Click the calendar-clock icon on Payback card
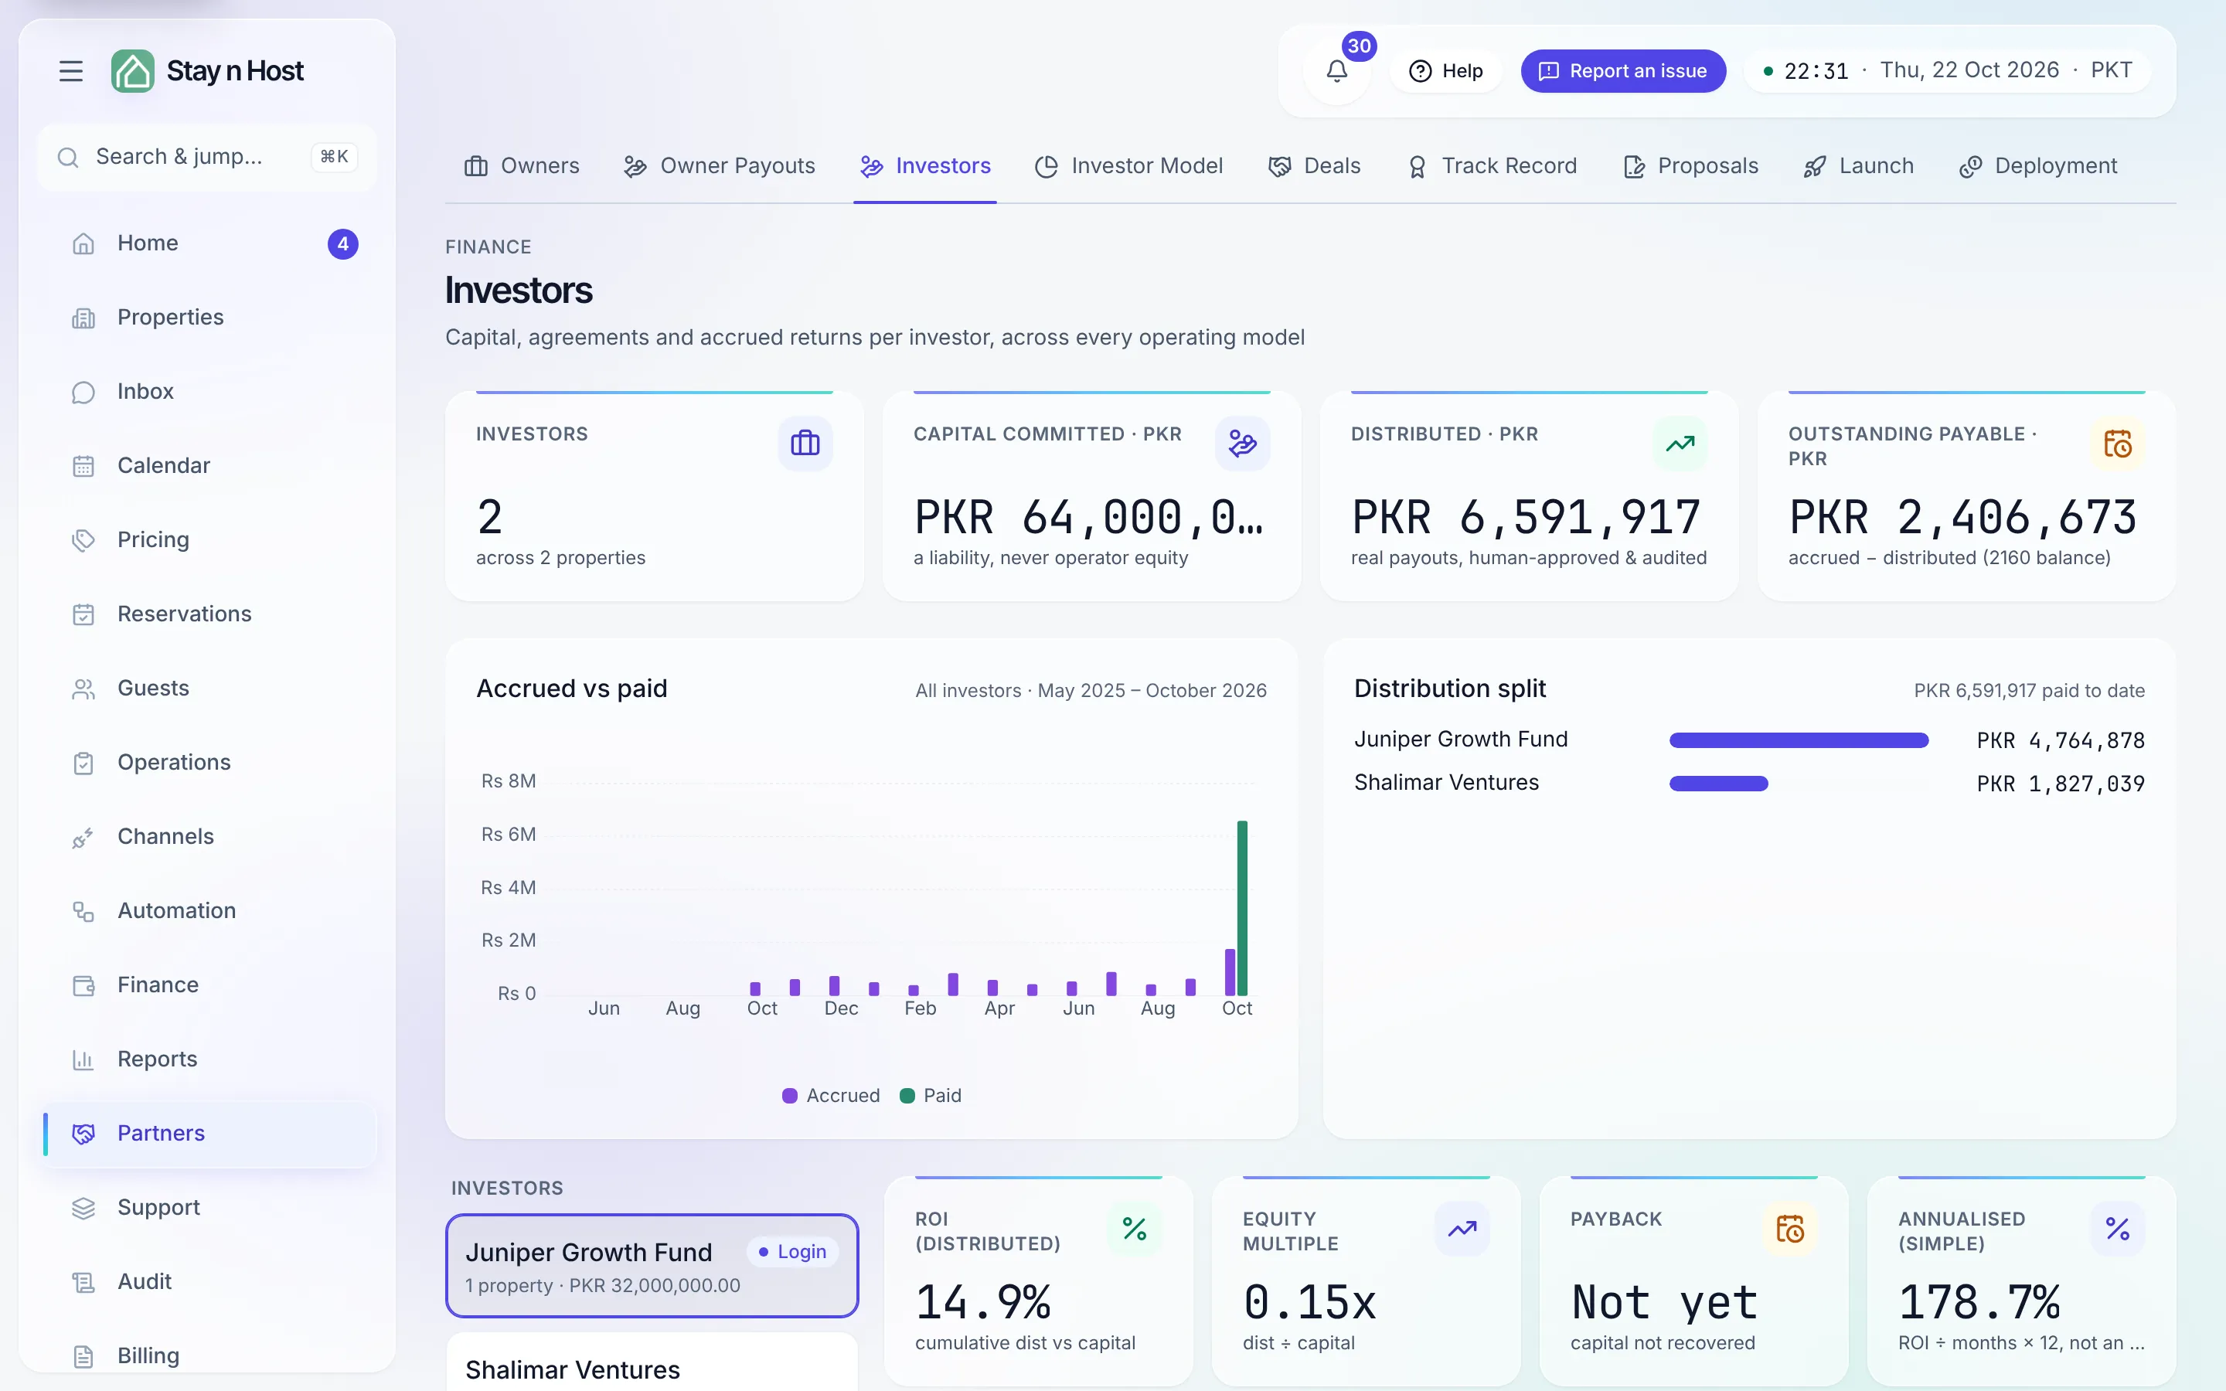The width and height of the screenshot is (2226, 1391). 1790,1228
